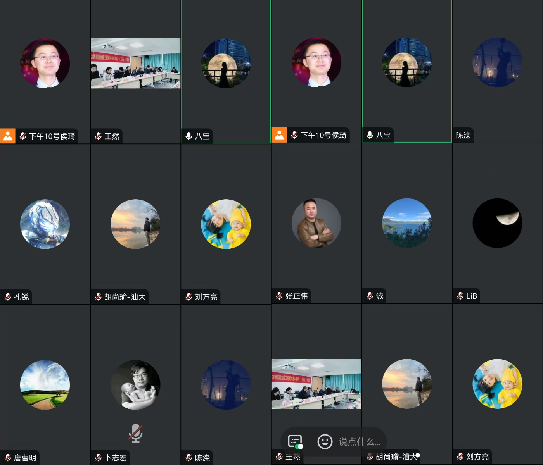Image resolution: width=543 pixels, height=465 pixels.
Task: Select 卜志宏's black-and-white baby photo avatar
Action: [135, 385]
